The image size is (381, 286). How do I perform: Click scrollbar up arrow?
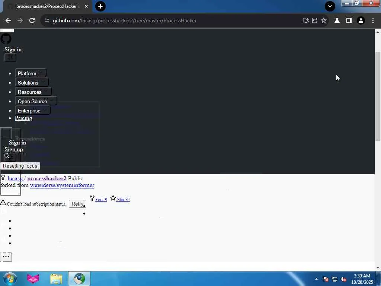point(378,32)
